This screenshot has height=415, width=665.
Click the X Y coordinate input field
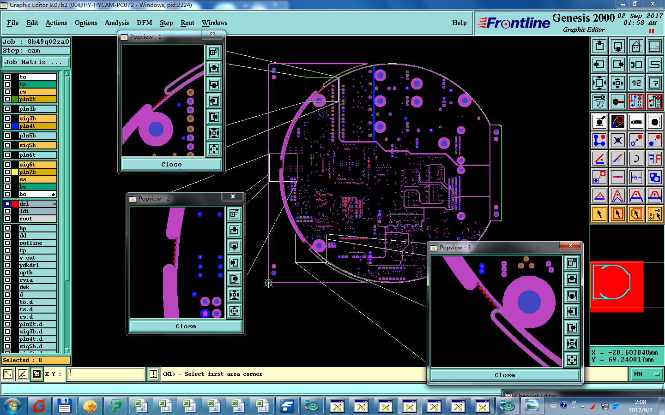pos(107,374)
